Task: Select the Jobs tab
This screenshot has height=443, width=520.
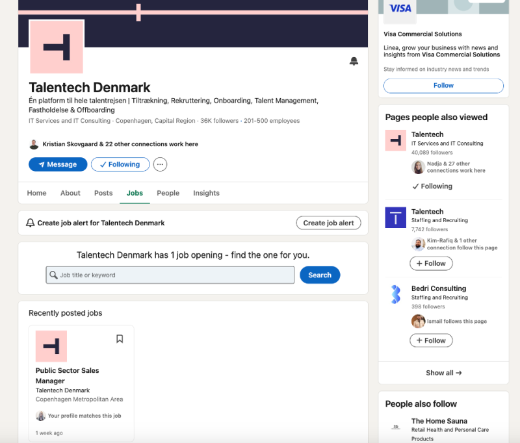Action: 135,193
